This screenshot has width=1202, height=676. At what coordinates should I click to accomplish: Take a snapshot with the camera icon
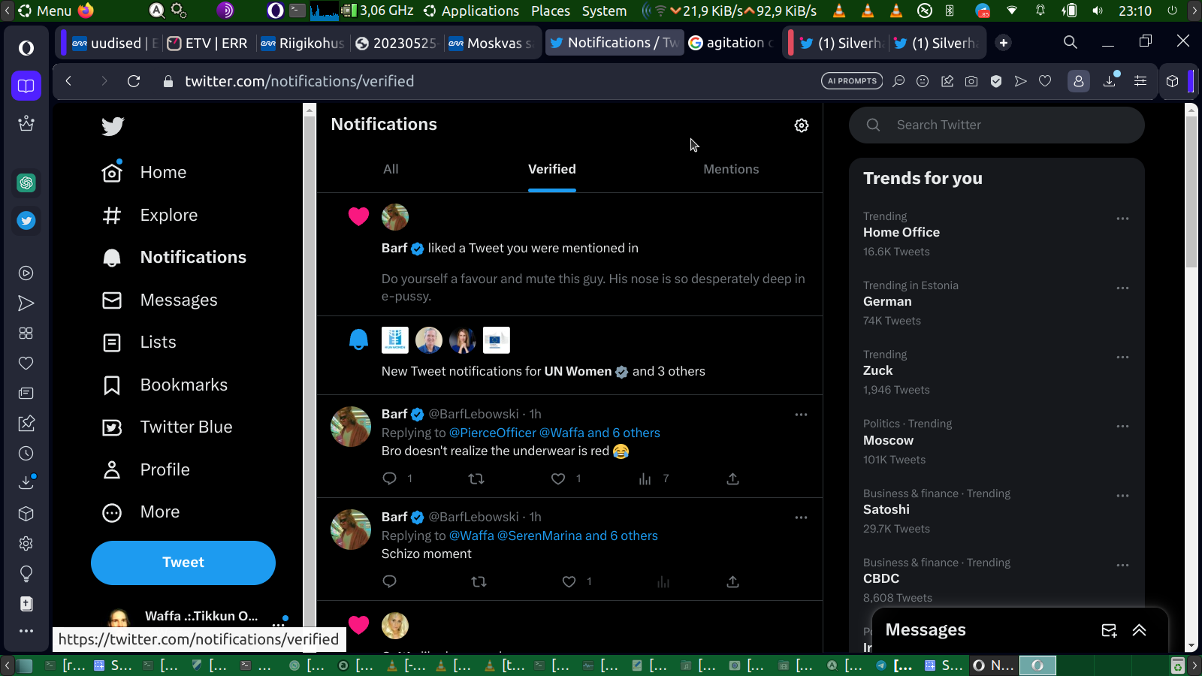(x=971, y=81)
